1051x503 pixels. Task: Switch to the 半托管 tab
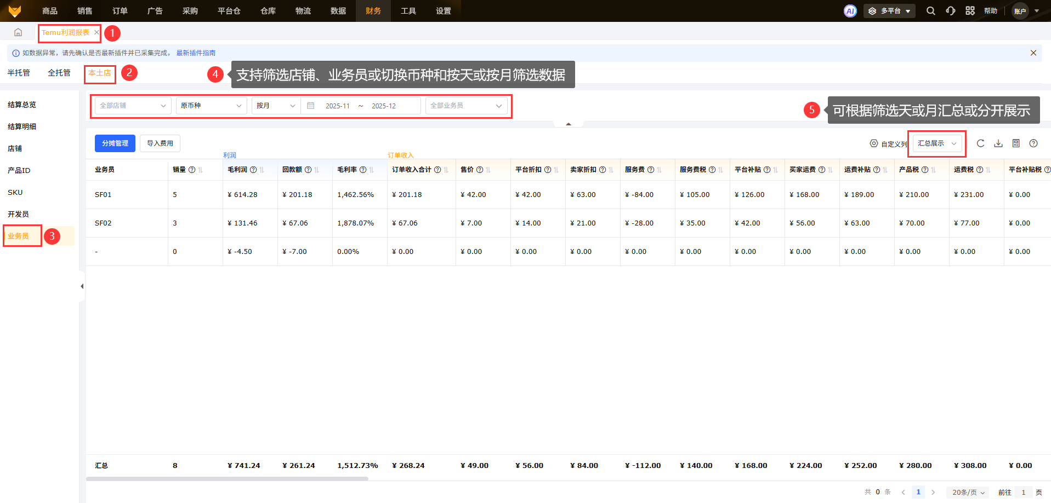[x=19, y=73]
